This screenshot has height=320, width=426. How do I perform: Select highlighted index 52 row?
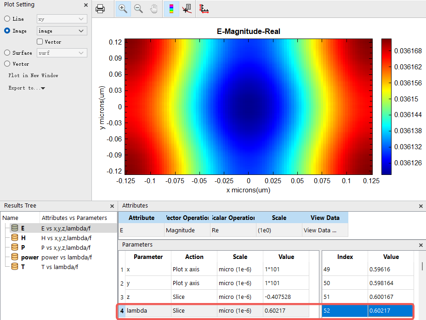point(368,310)
